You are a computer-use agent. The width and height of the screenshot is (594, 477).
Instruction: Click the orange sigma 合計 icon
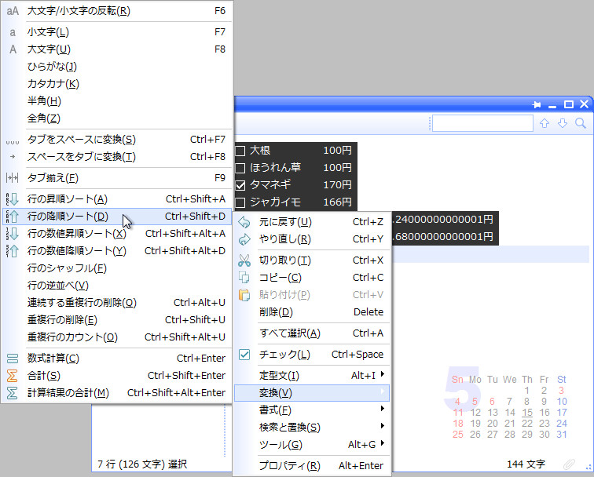pos(12,376)
